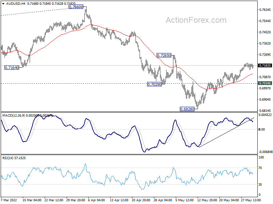Click the 5 May 12:00 time label
Viewport: 273px width, 204px height.
[x=185, y=200]
